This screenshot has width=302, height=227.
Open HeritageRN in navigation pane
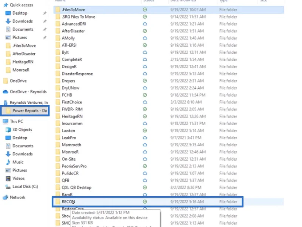(20, 62)
